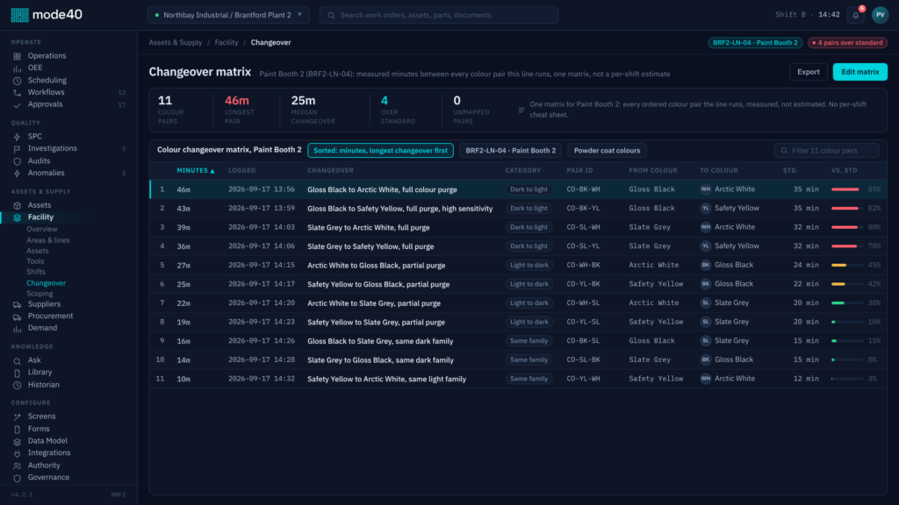Click the Assets cube icon
The width and height of the screenshot is (899, 505).
pos(18,205)
